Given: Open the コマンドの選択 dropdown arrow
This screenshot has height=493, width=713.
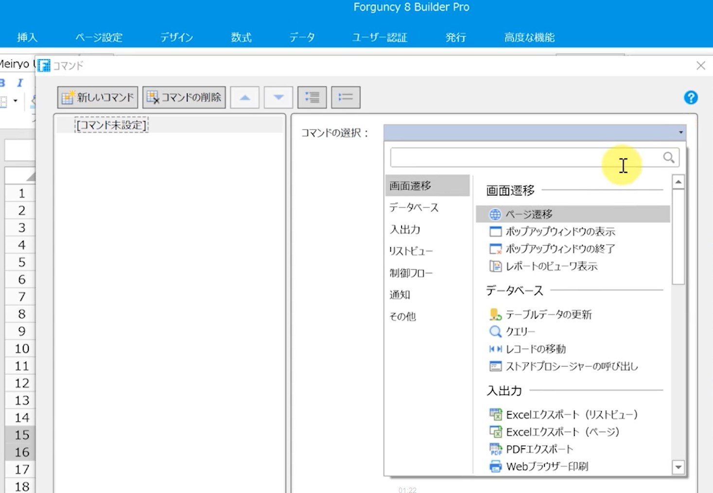Looking at the screenshot, I should (680, 132).
